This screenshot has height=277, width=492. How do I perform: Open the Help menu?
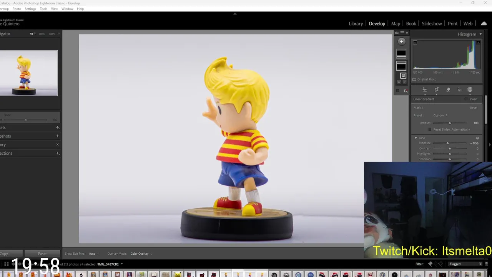[80, 9]
